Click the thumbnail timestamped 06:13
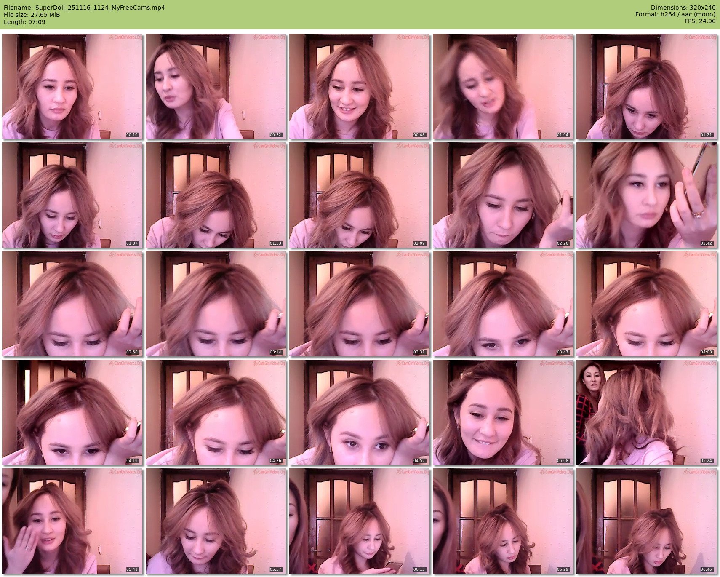The image size is (720, 577). 360,521
